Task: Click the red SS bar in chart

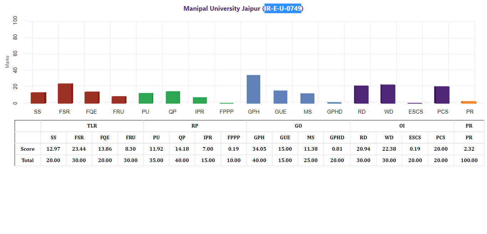Action: (x=38, y=98)
